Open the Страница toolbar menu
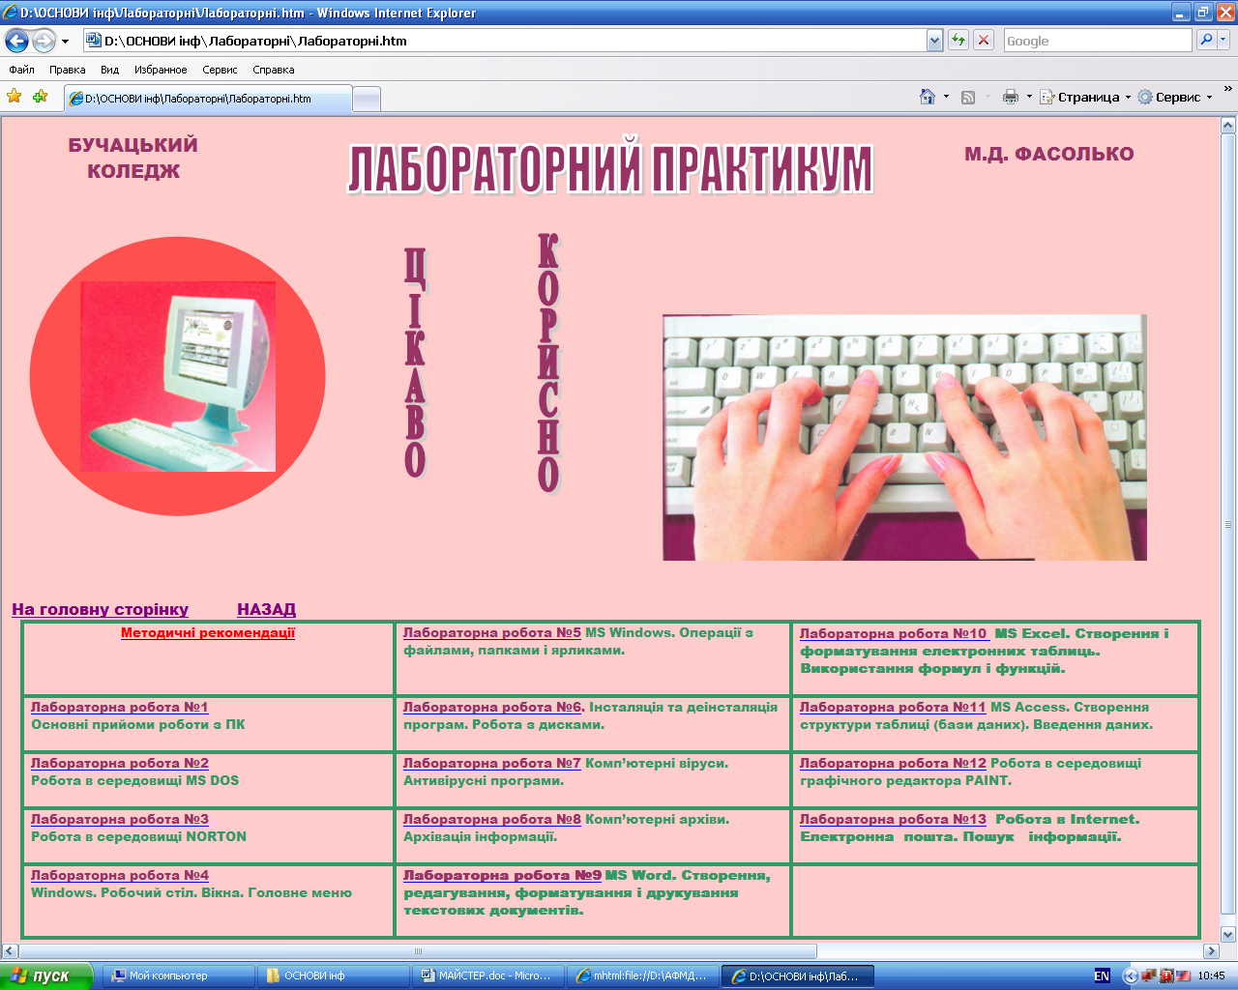 (x=1085, y=97)
